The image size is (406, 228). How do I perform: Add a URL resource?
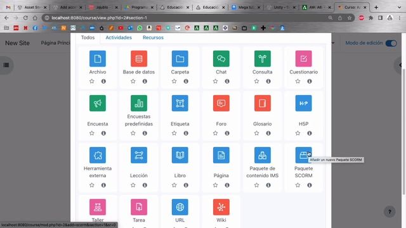tap(180, 207)
